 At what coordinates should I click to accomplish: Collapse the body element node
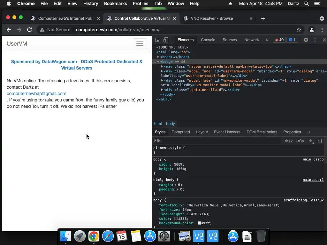pyautogui.click(x=158, y=62)
